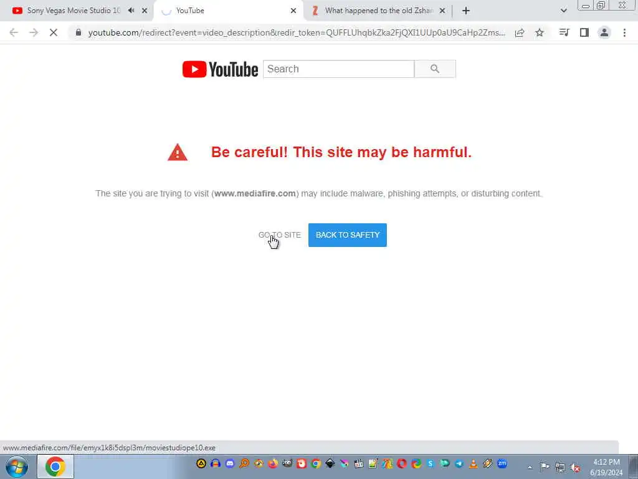
Task: Share this page icon
Action: 520,32
